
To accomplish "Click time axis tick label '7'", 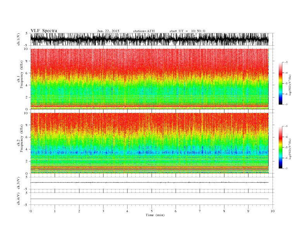I will 200,211.
